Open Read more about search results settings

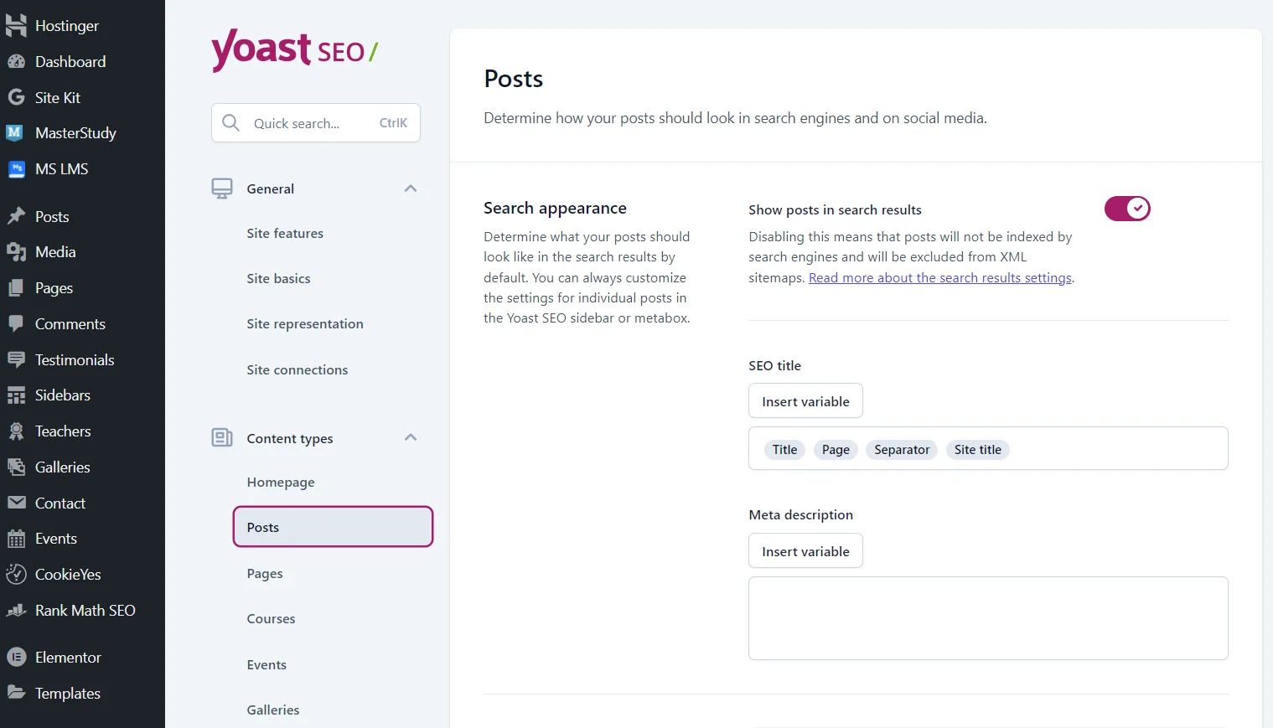(x=940, y=278)
